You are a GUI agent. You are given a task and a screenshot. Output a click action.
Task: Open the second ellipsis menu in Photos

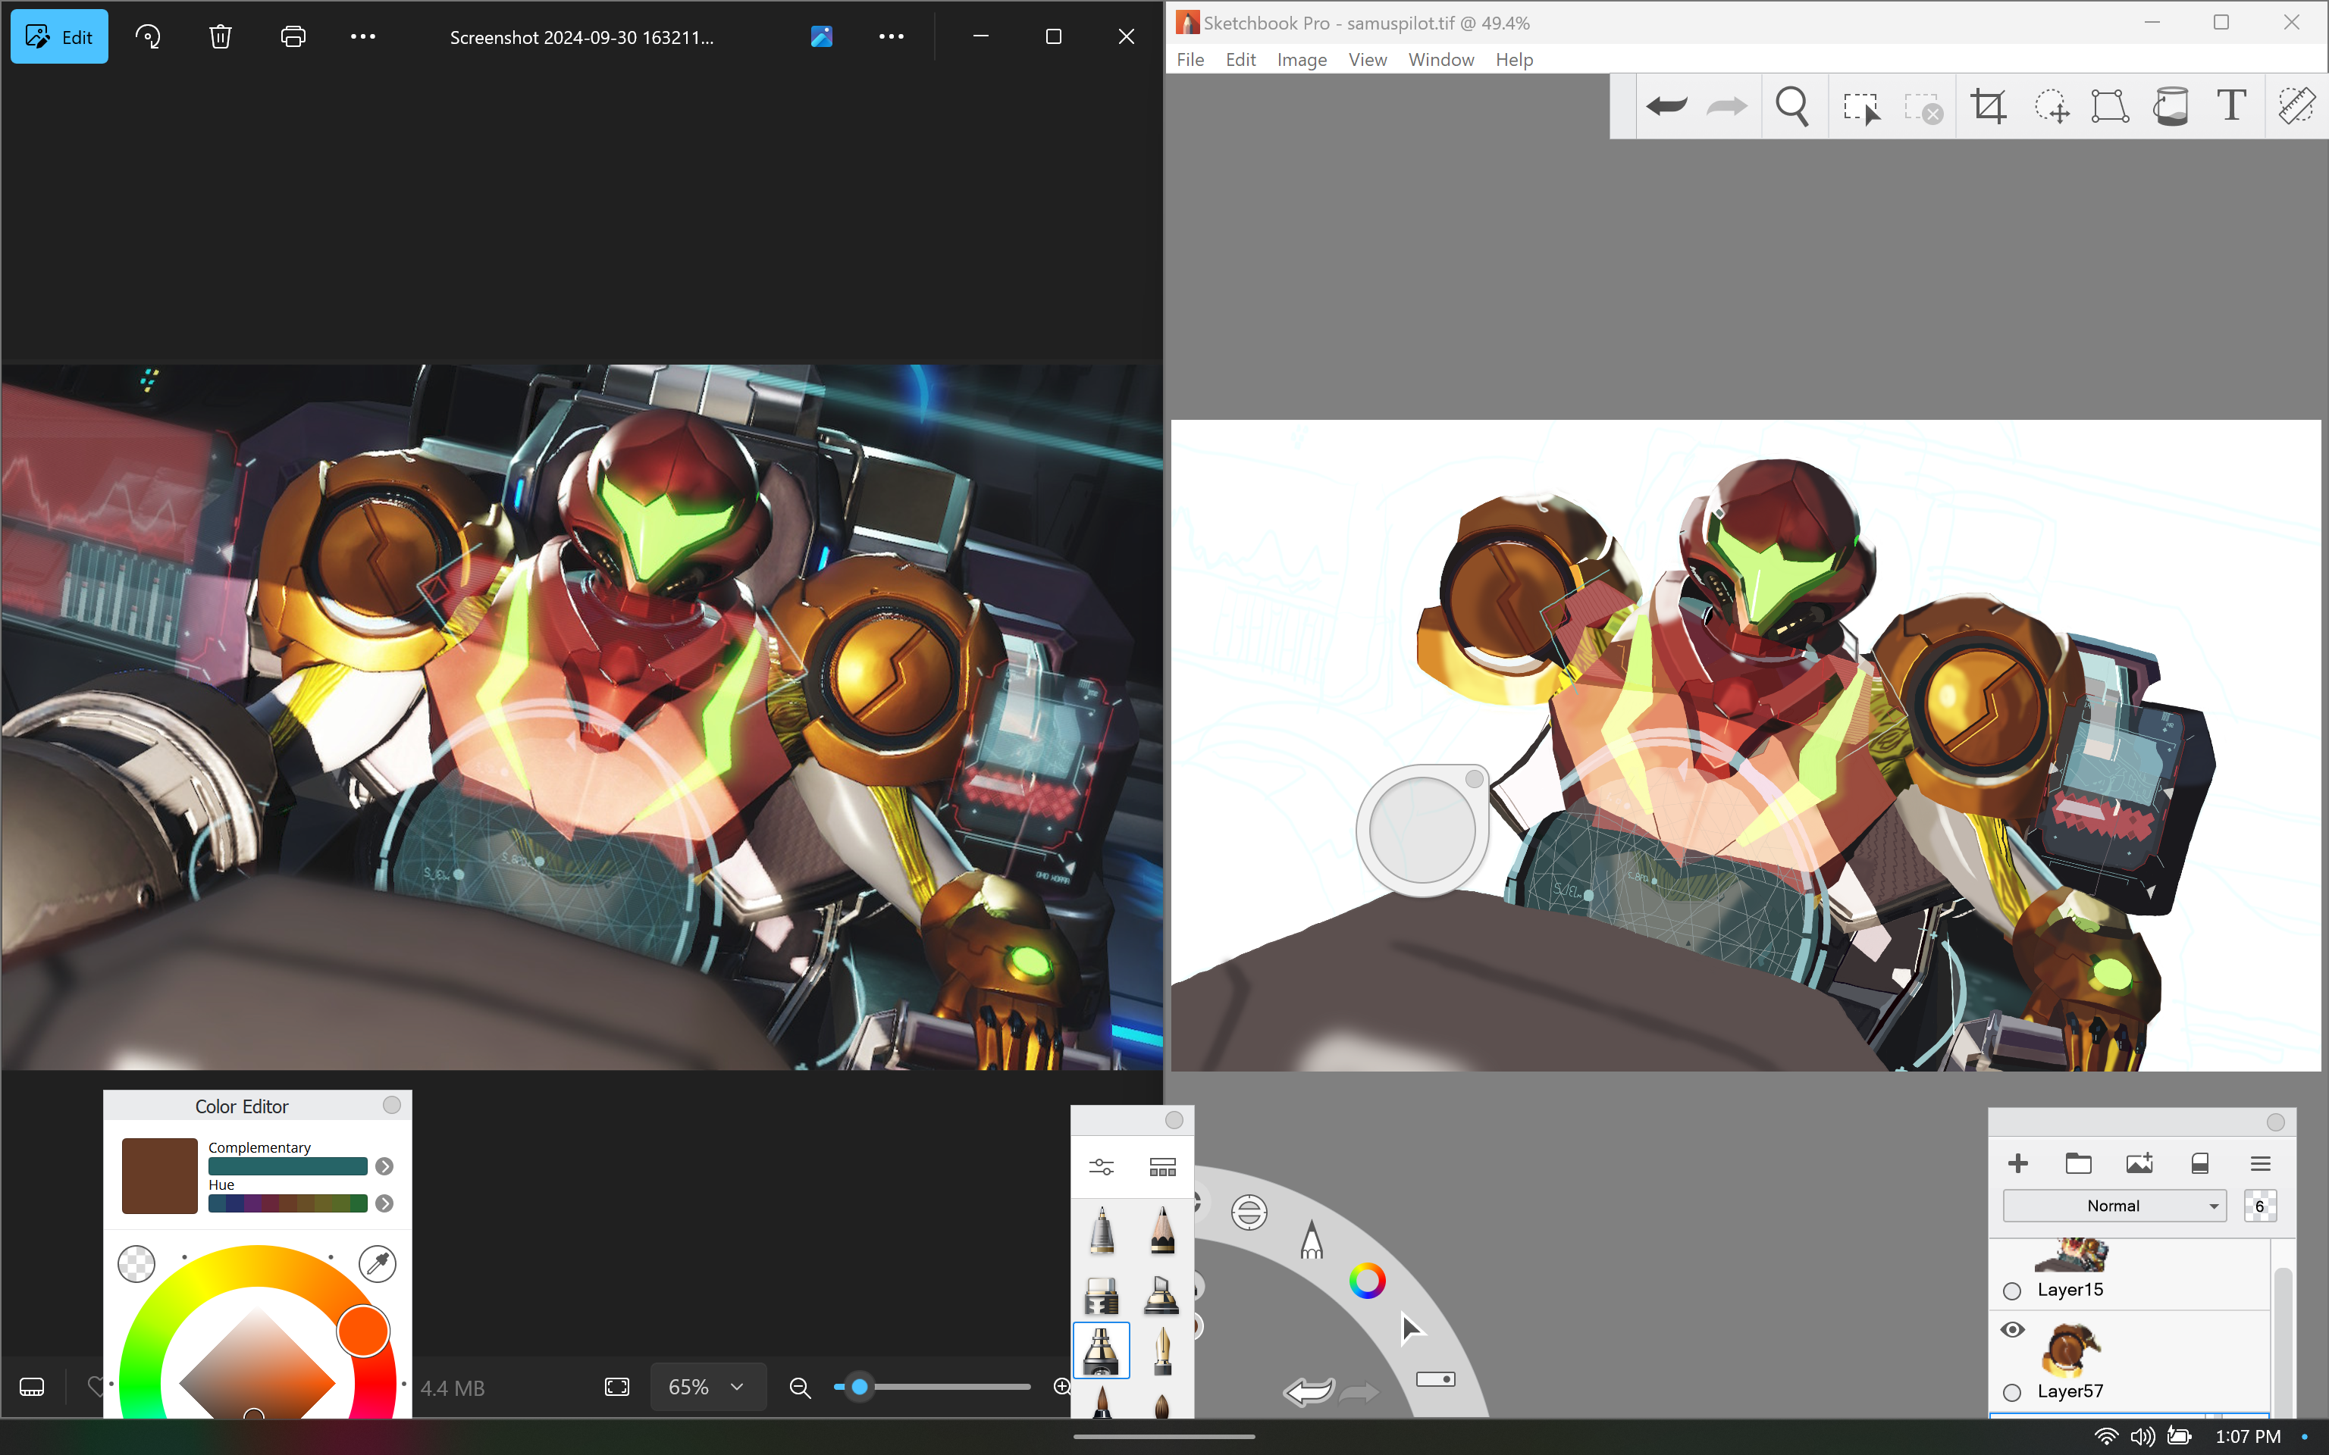(891, 36)
